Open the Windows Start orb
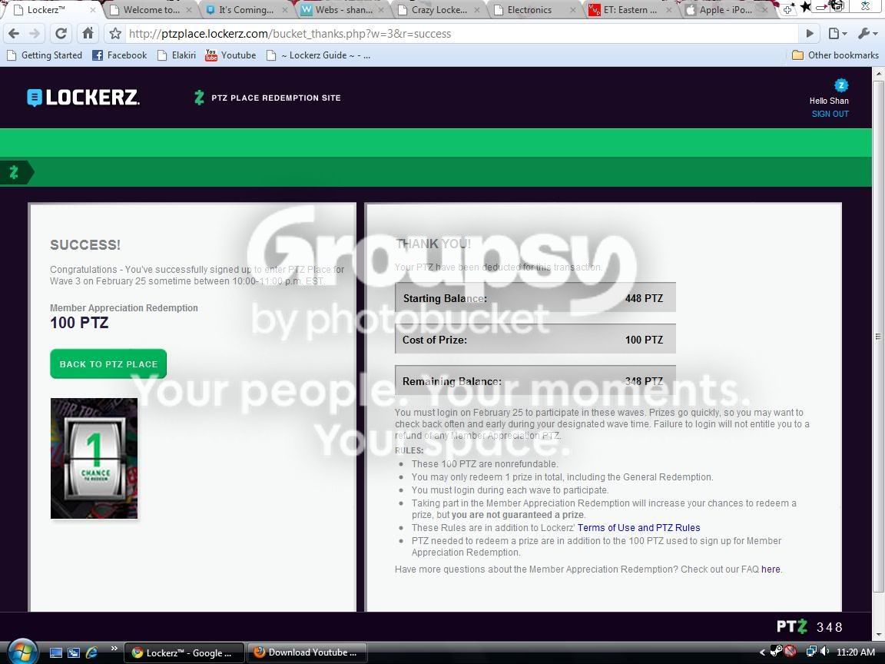The width and height of the screenshot is (885, 664). coord(22,651)
